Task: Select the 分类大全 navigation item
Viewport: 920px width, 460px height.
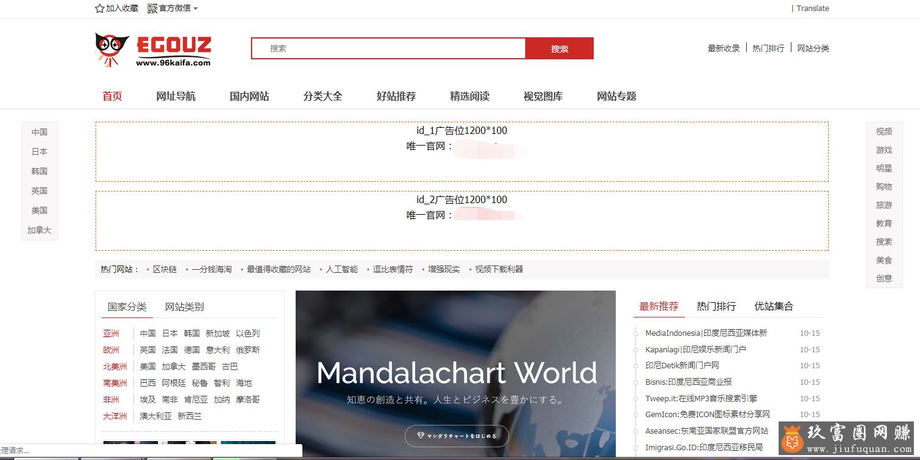Action: 323,96
